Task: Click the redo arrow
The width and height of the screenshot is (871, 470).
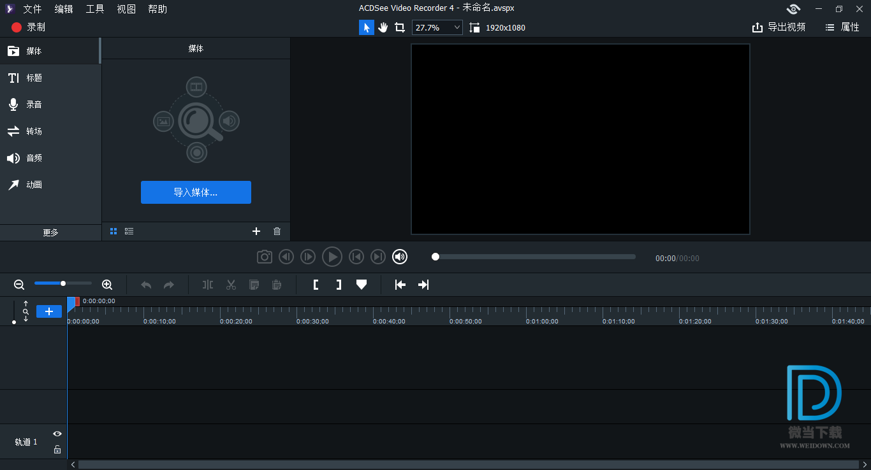Action: click(x=169, y=285)
